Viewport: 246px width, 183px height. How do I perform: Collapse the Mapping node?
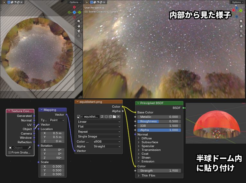tap(41, 110)
